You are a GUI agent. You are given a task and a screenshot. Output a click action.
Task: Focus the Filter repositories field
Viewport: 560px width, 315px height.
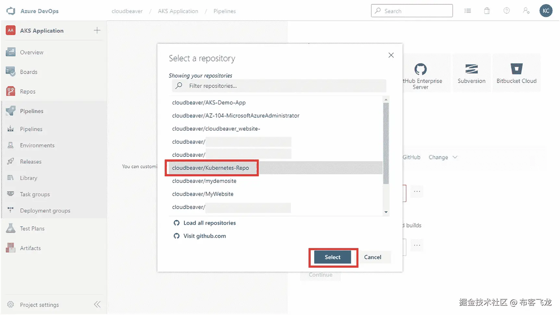279,86
